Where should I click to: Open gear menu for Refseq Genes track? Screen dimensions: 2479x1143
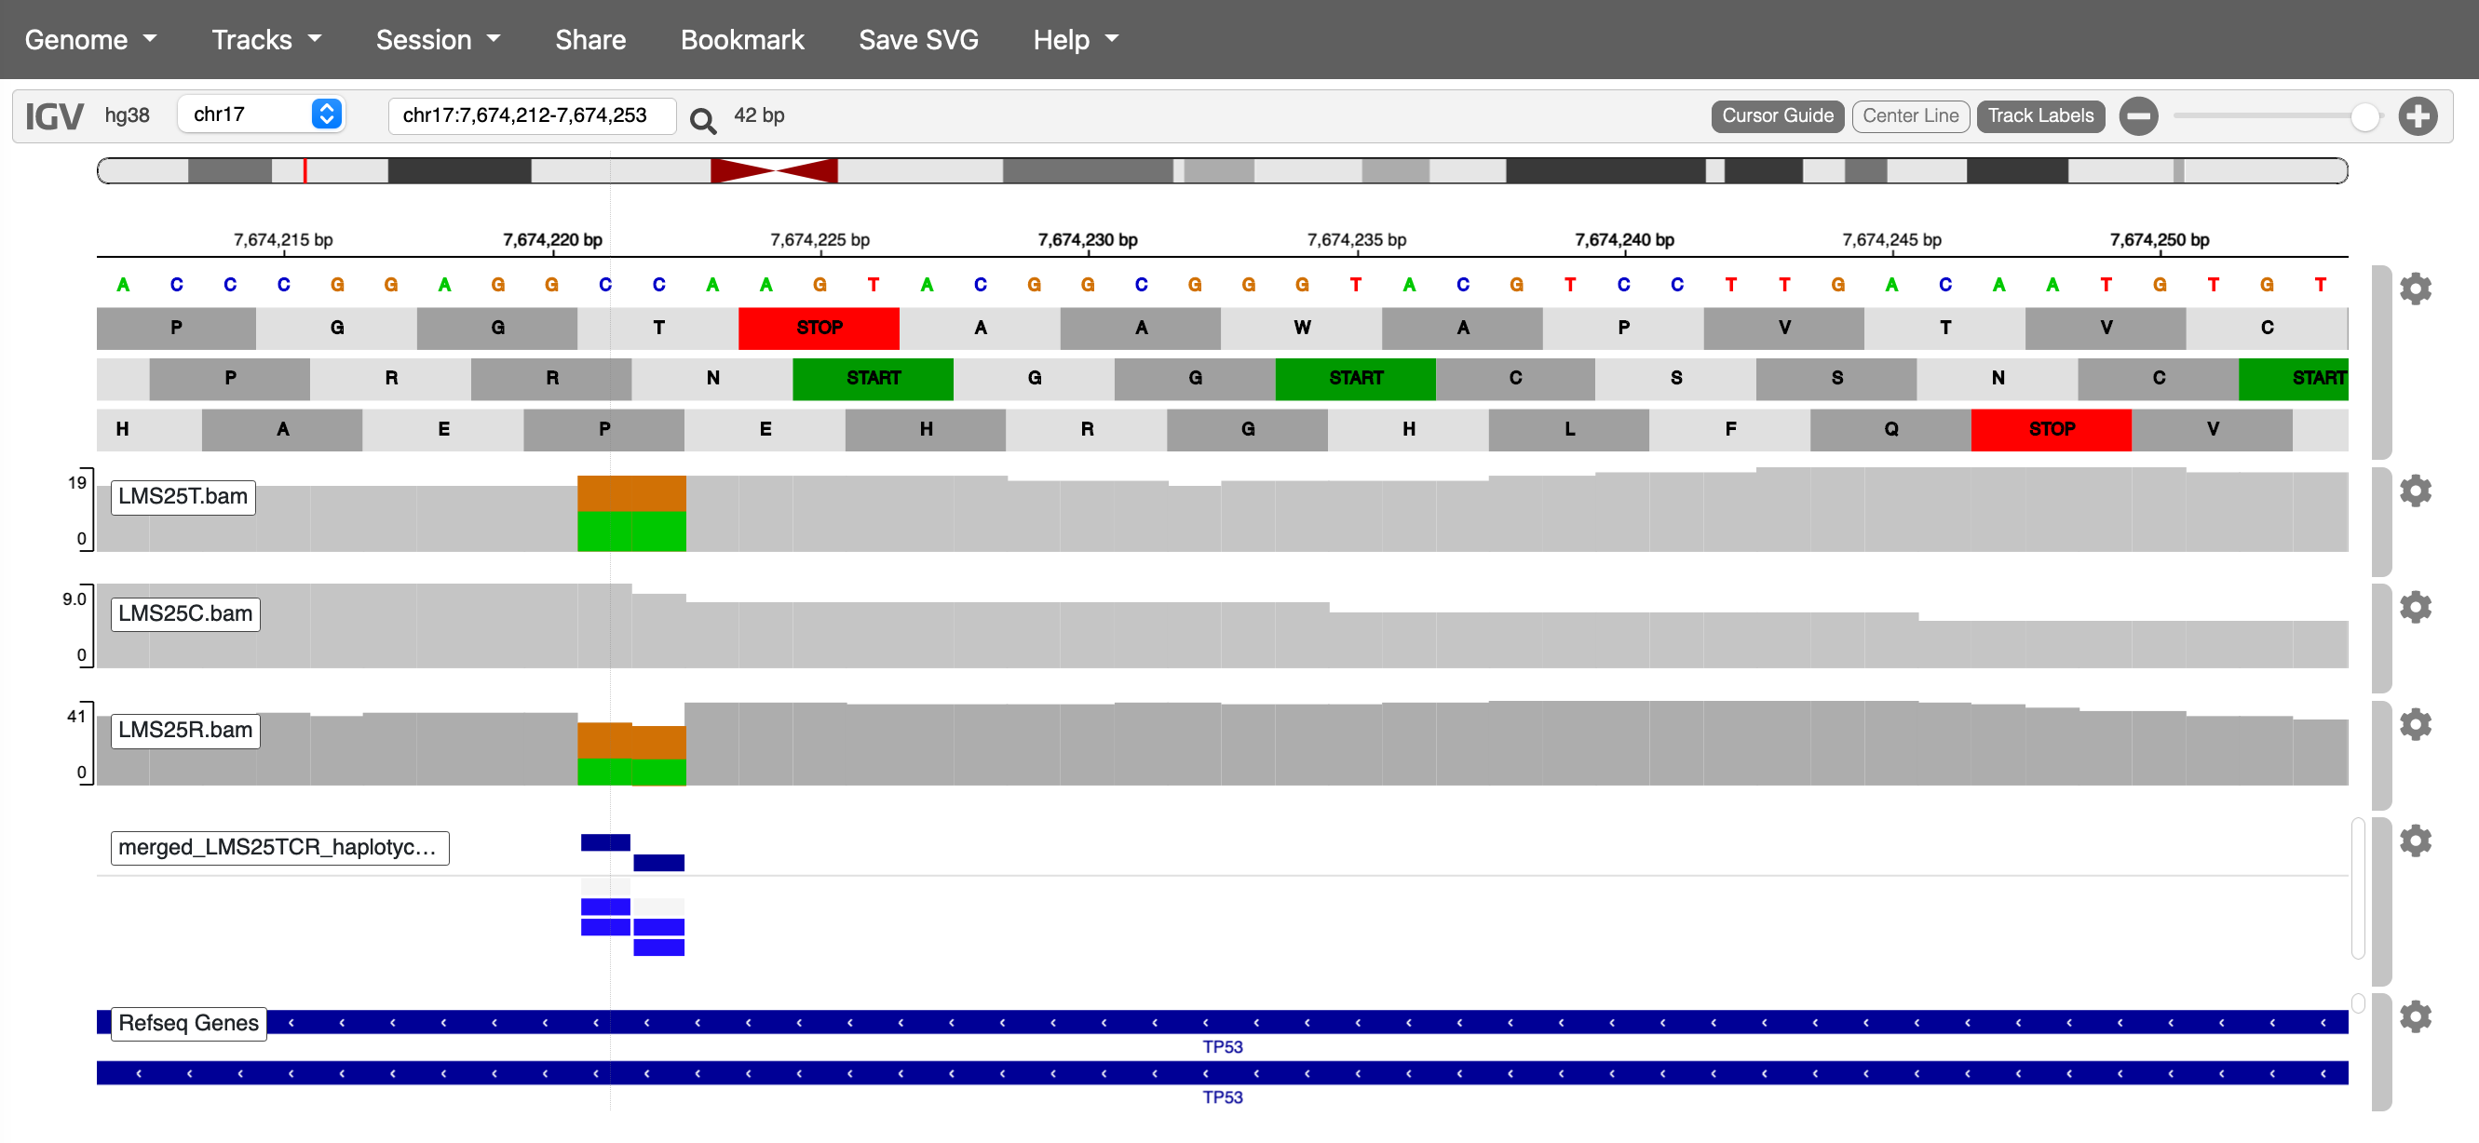coord(2415,1016)
